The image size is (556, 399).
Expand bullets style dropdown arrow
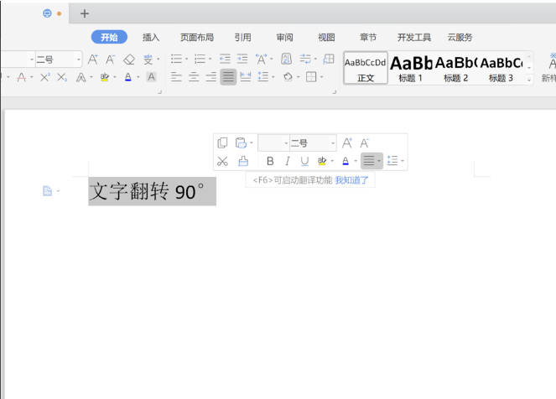click(186, 60)
